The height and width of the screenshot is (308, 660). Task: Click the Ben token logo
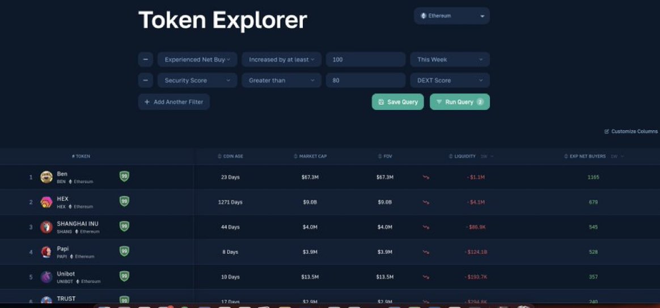click(x=46, y=177)
